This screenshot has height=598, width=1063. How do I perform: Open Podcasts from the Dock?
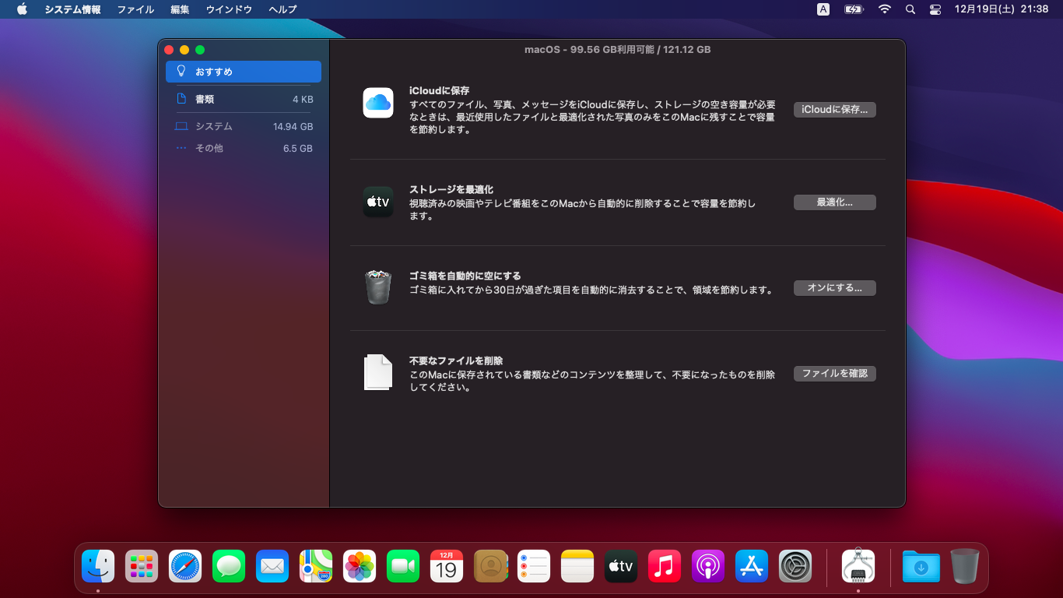(x=708, y=566)
